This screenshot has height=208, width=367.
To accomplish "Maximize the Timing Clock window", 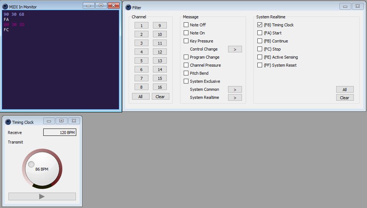I will [61, 121].
